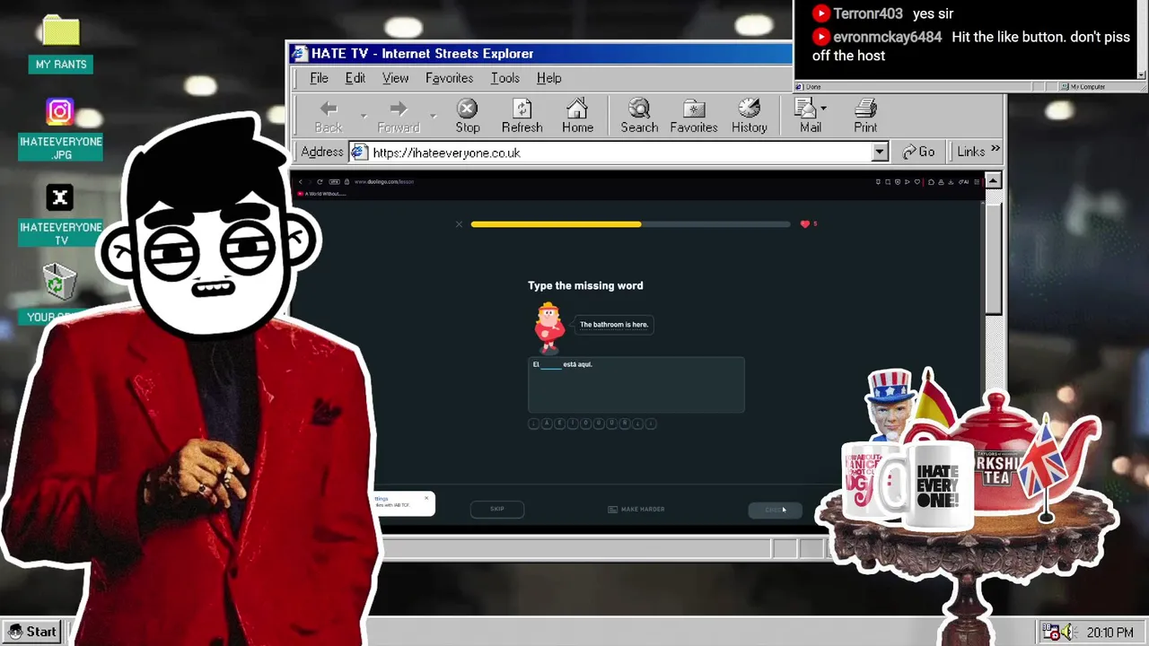Open the File menu
Screen dimensions: 1149x646
[x=319, y=78]
